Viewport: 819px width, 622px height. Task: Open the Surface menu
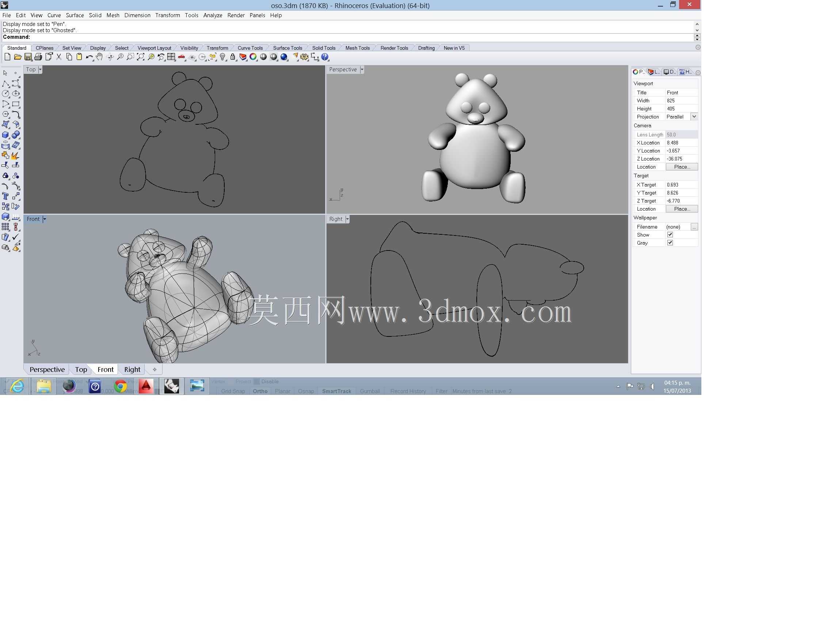[x=75, y=15]
